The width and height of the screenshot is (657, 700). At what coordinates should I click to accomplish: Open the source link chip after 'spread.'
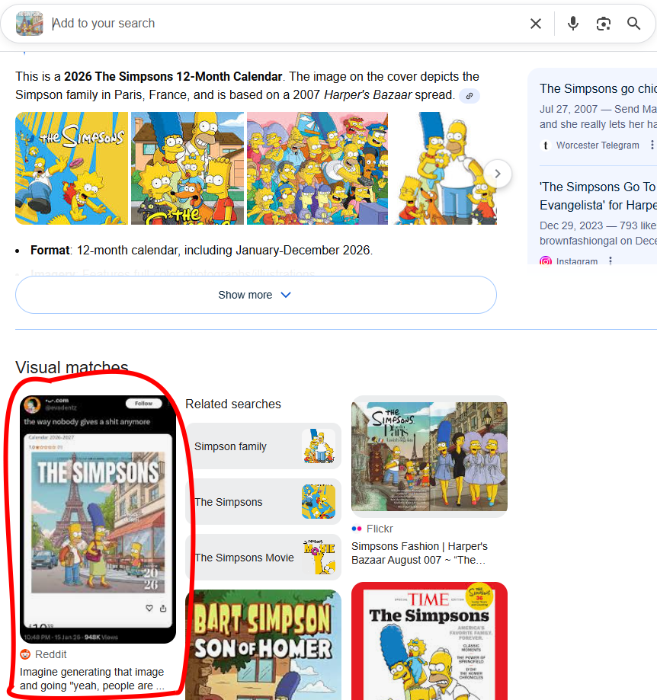click(470, 95)
